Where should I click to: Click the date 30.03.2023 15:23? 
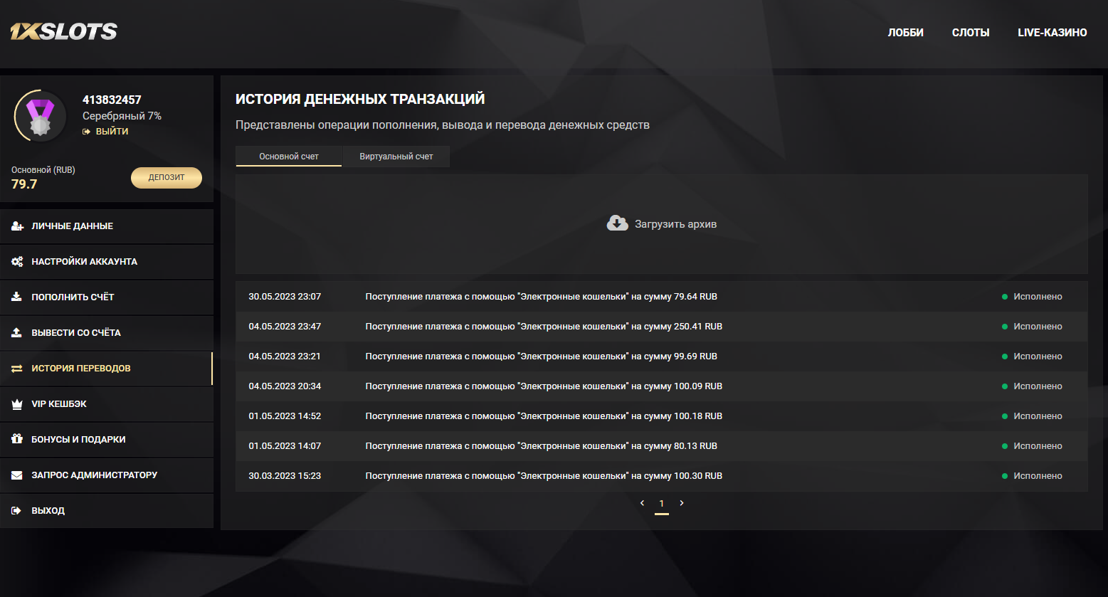tap(285, 476)
